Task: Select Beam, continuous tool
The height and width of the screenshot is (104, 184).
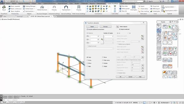Action: point(15,9)
